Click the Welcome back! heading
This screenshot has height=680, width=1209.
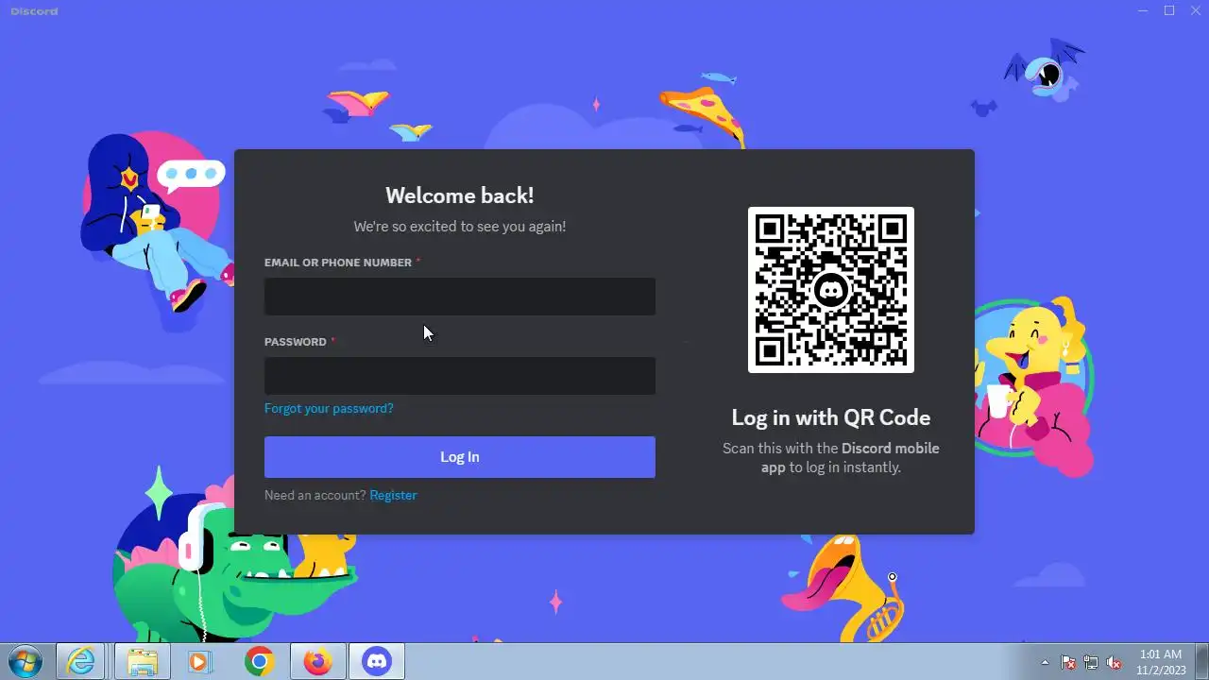coord(460,195)
